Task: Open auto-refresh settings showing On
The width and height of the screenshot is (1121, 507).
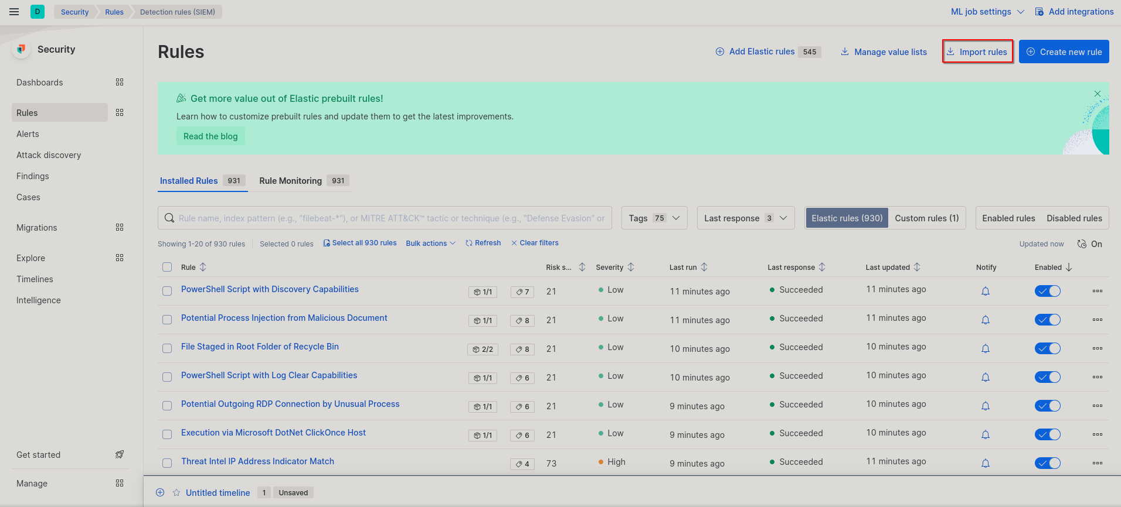Action: pyautogui.click(x=1090, y=244)
